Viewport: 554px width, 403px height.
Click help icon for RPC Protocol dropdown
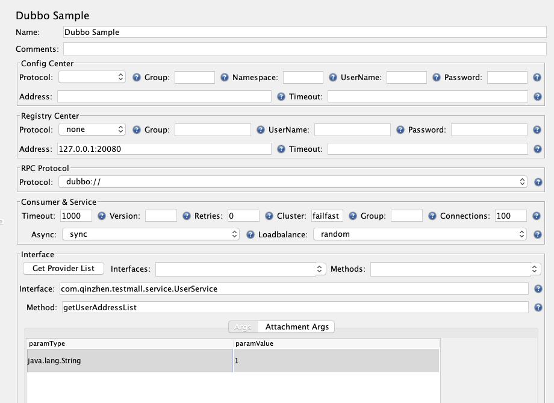(538, 182)
